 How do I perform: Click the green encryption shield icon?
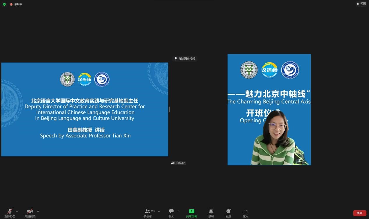tap(4, 4)
